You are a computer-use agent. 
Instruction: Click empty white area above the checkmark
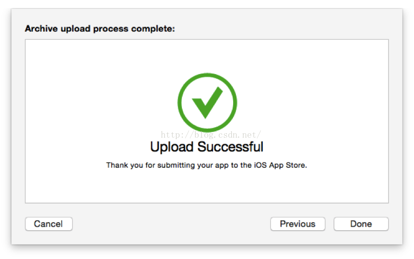click(207, 55)
